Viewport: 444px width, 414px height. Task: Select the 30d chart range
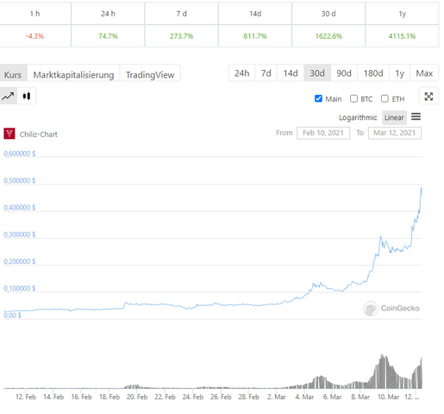317,73
